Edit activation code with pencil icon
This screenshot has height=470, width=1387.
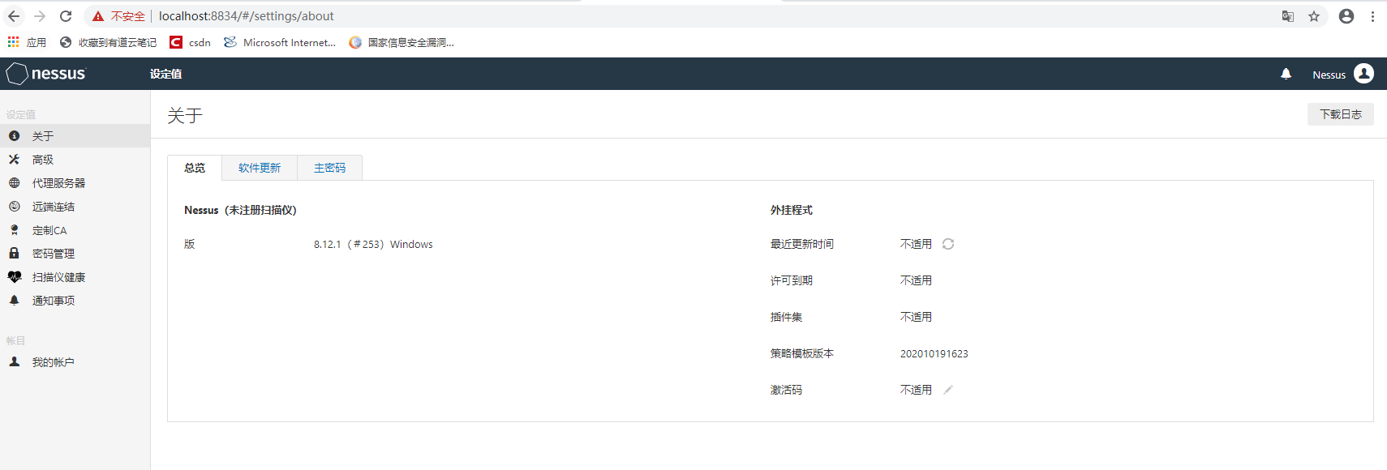(948, 390)
